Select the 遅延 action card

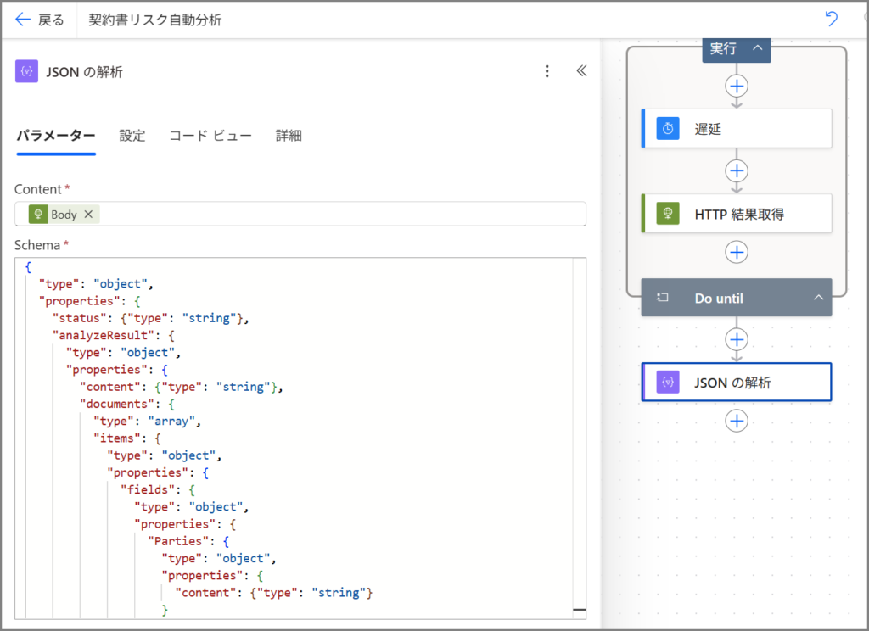(737, 128)
